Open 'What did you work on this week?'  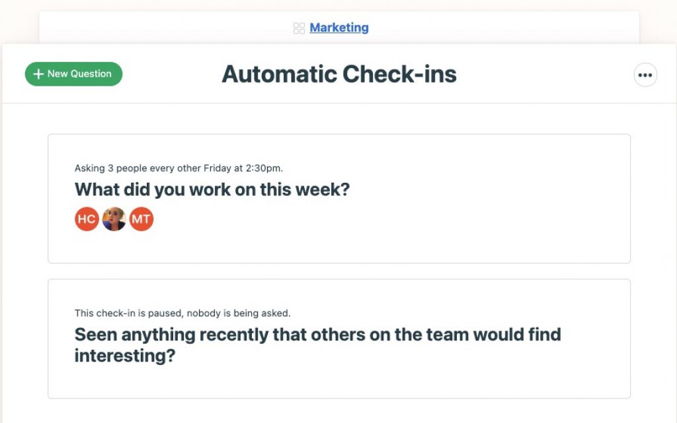click(212, 189)
